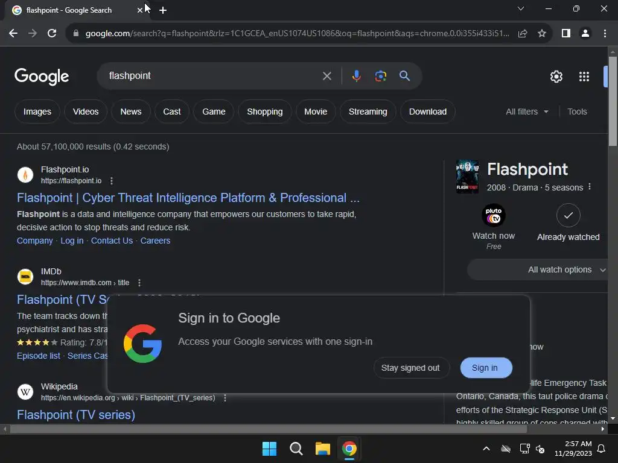Open the Careers sitelink
618x463 pixels.
tap(155, 241)
